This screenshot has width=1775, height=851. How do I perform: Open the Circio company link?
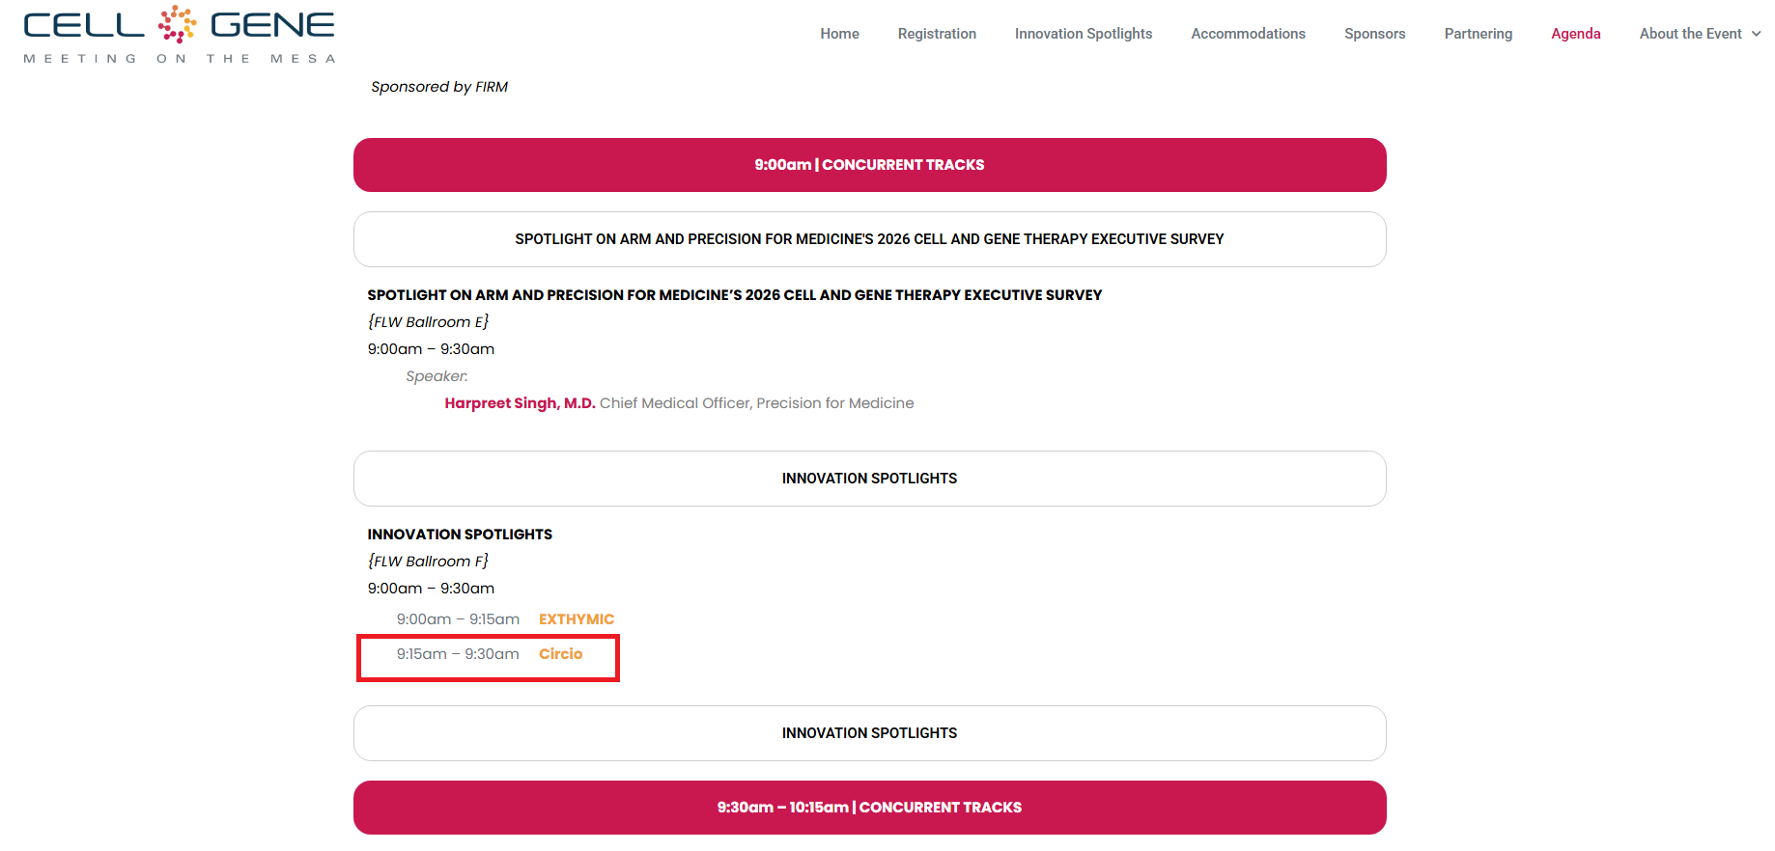point(560,654)
